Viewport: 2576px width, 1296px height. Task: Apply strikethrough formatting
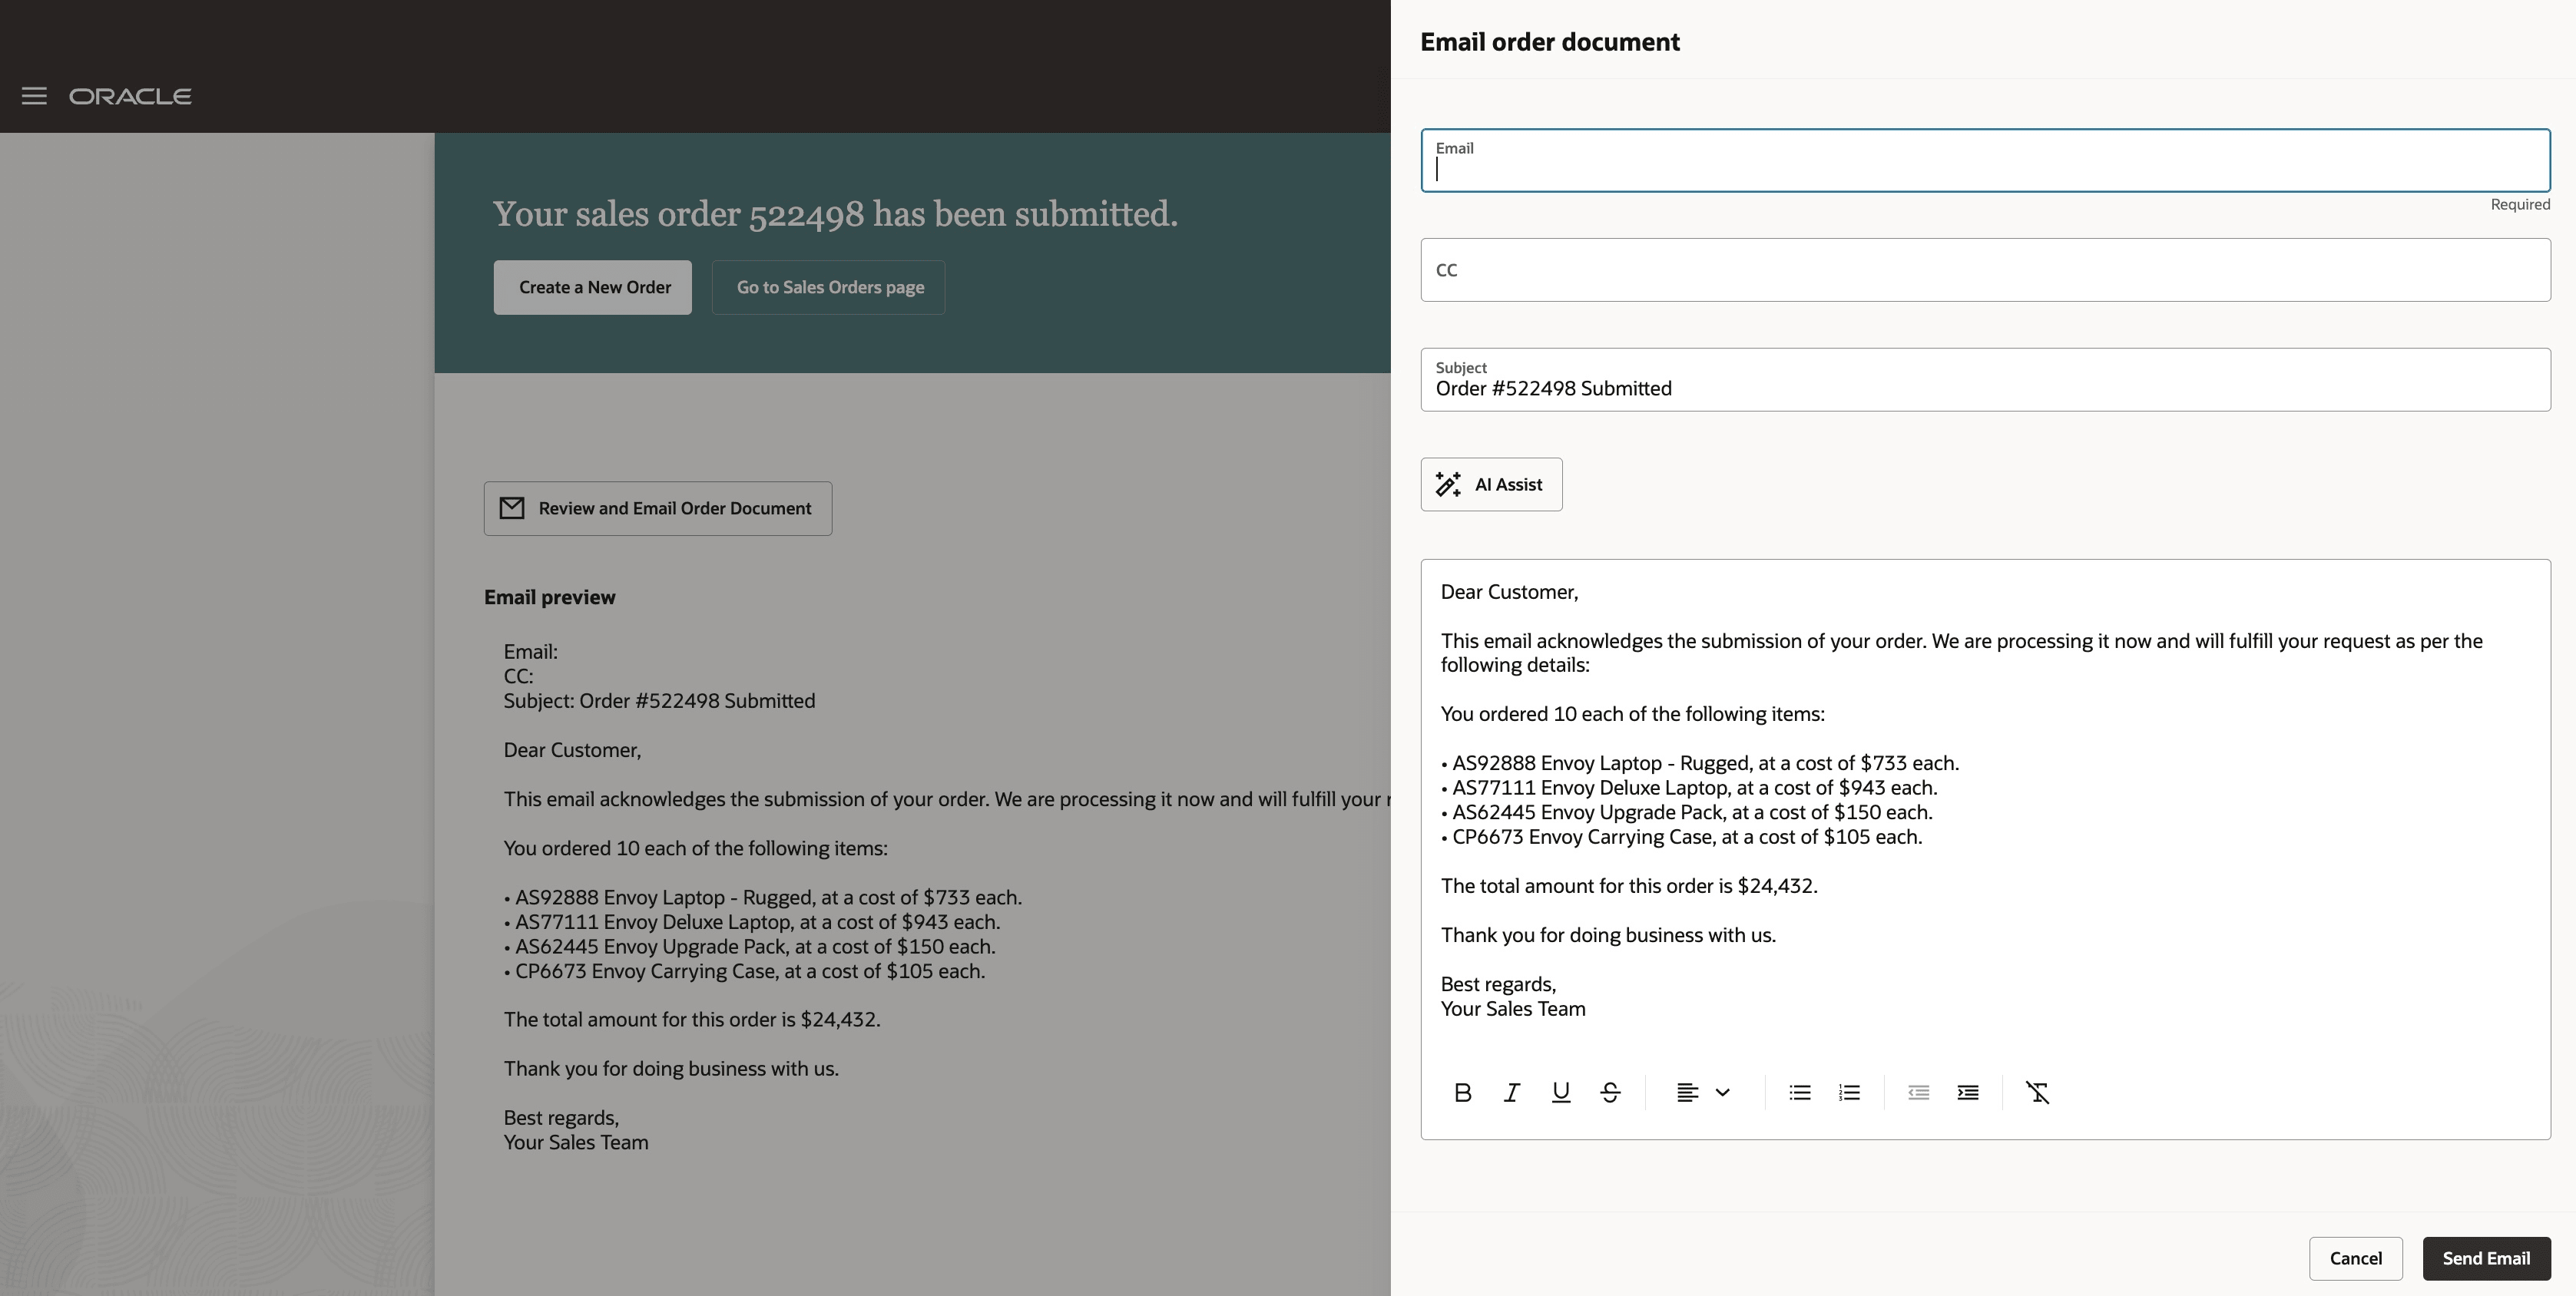tap(1610, 1092)
